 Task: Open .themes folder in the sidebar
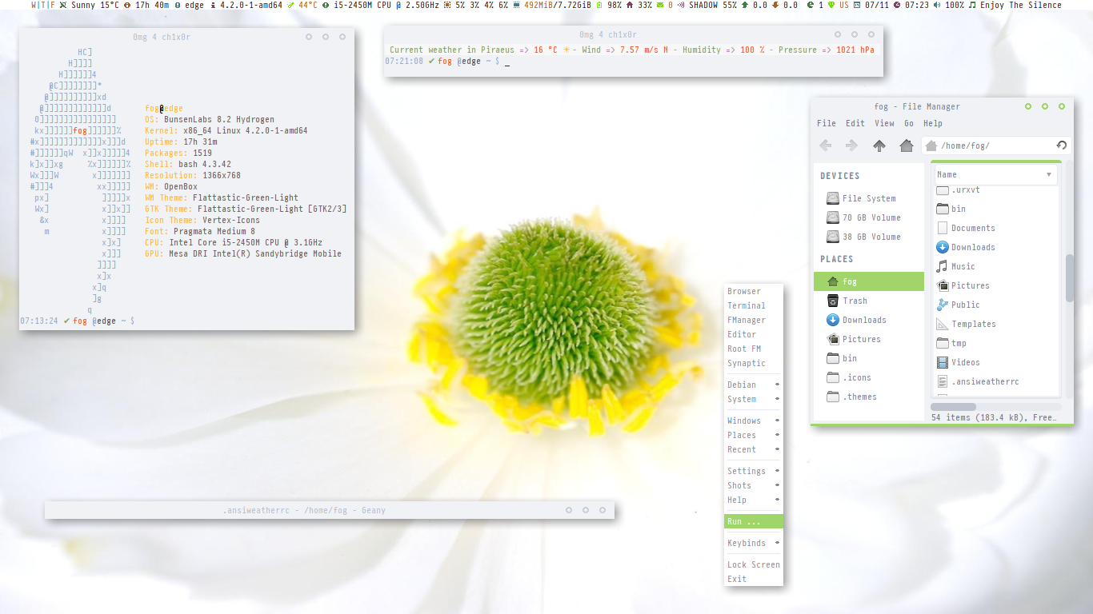(869, 397)
